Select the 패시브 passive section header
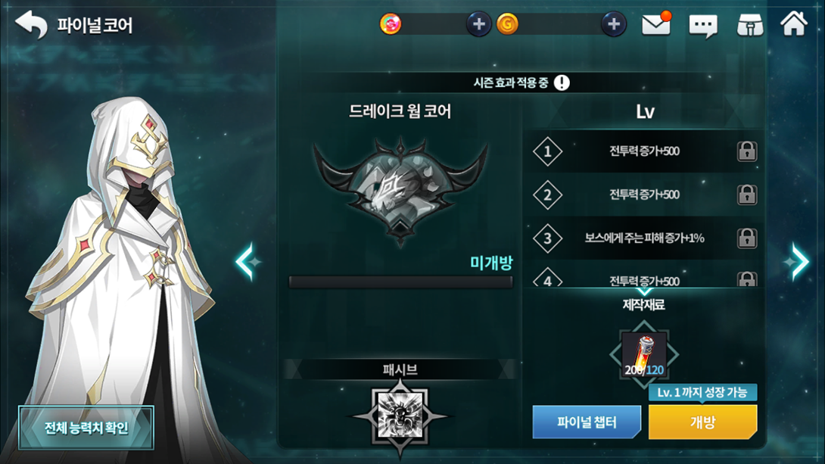Image resolution: width=825 pixels, height=464 pixels. click(x=400, y=369)
